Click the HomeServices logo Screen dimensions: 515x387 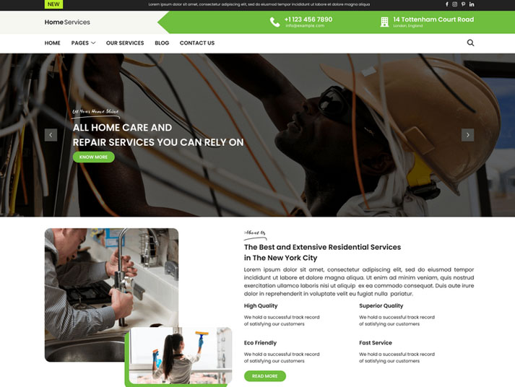tap(67, 22)
